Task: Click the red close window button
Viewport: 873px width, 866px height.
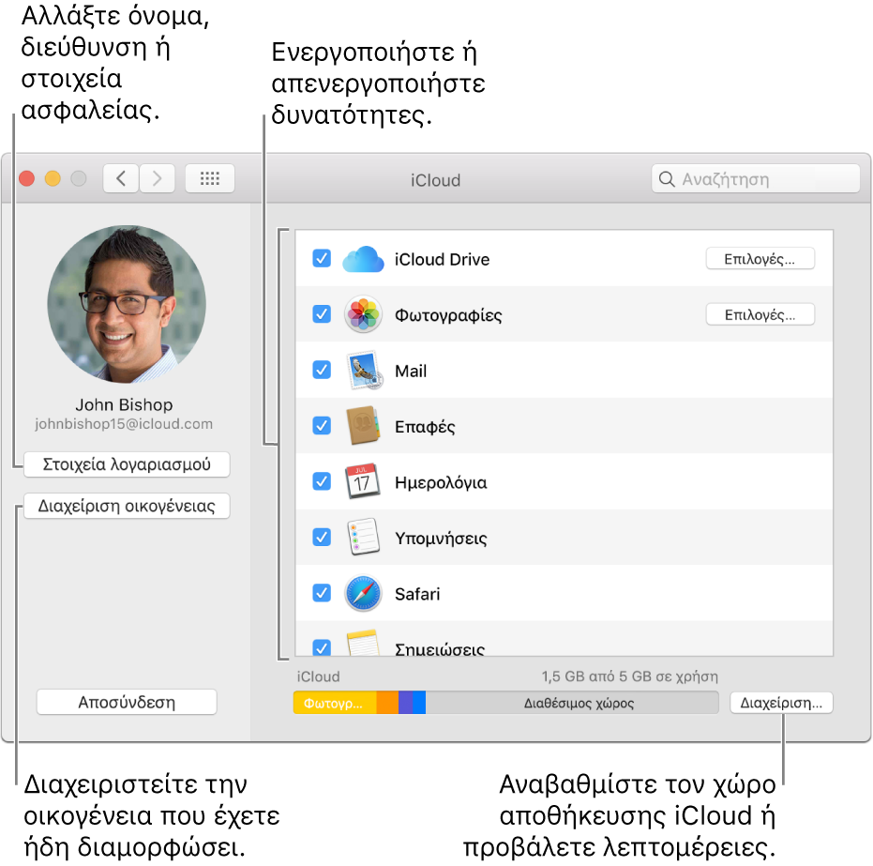Action: [26, 179]
